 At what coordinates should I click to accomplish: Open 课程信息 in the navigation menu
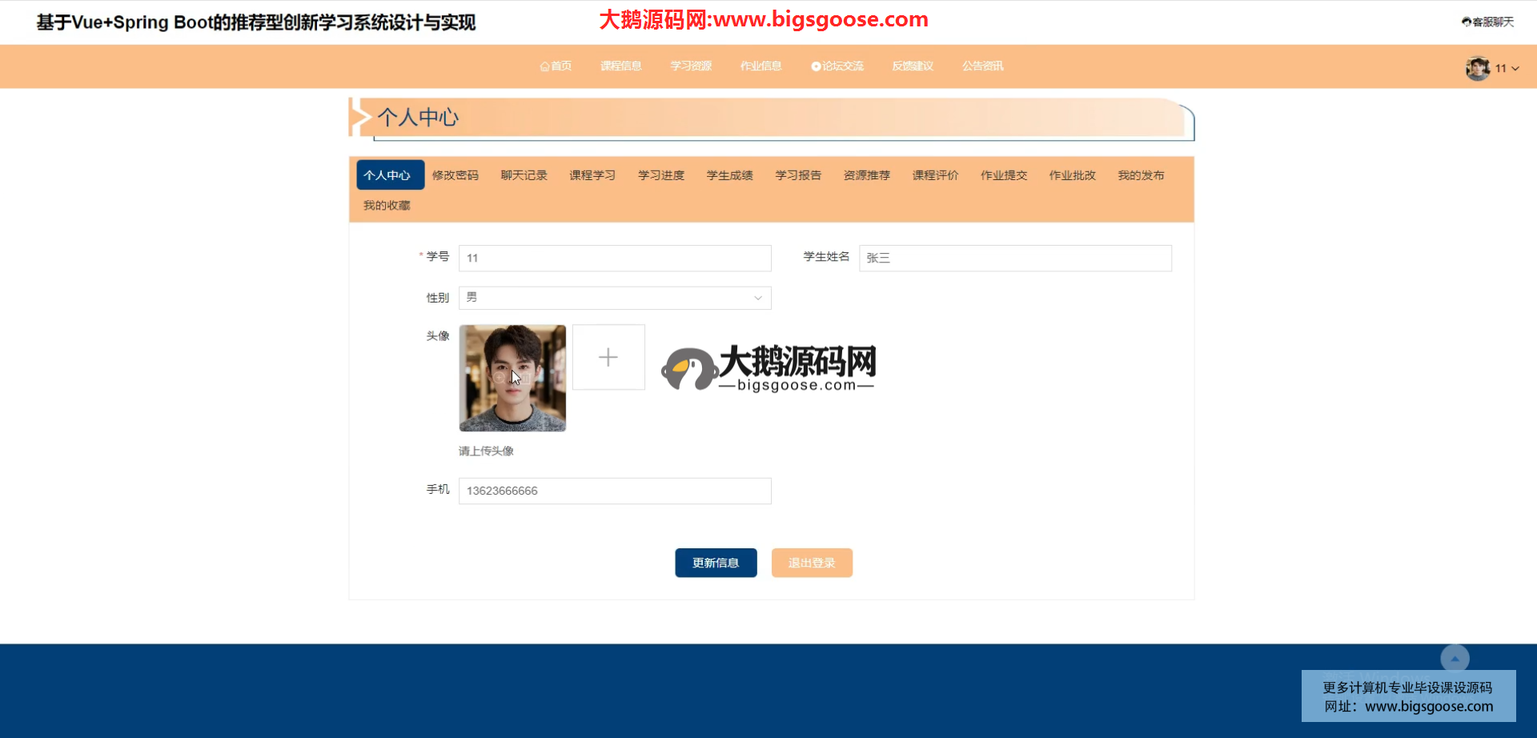pos(621,66)
